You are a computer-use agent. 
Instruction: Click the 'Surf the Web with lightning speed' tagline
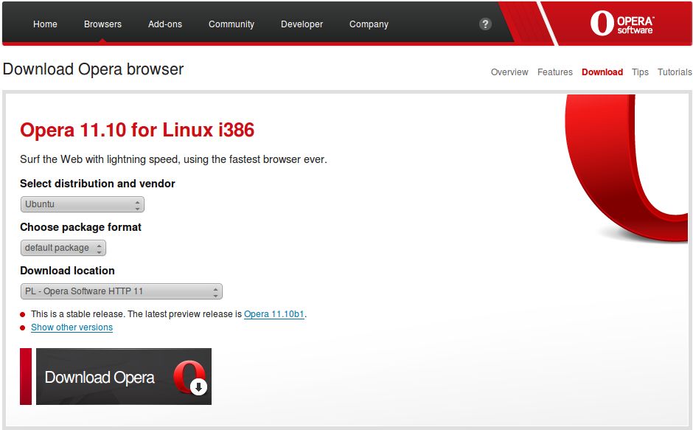pyautogui.click(x=173, y=159)
